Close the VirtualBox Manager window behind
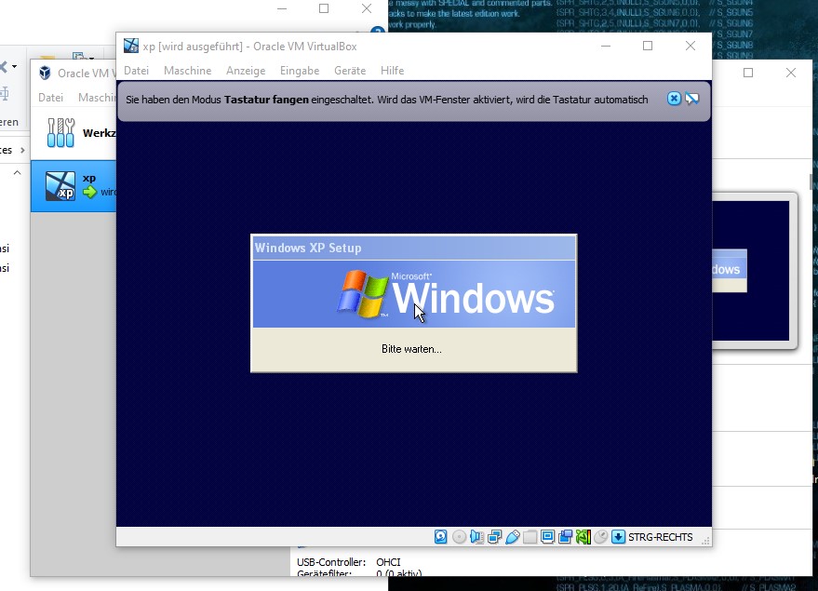This screenshot has width=818, height=591. pos(791,73)
